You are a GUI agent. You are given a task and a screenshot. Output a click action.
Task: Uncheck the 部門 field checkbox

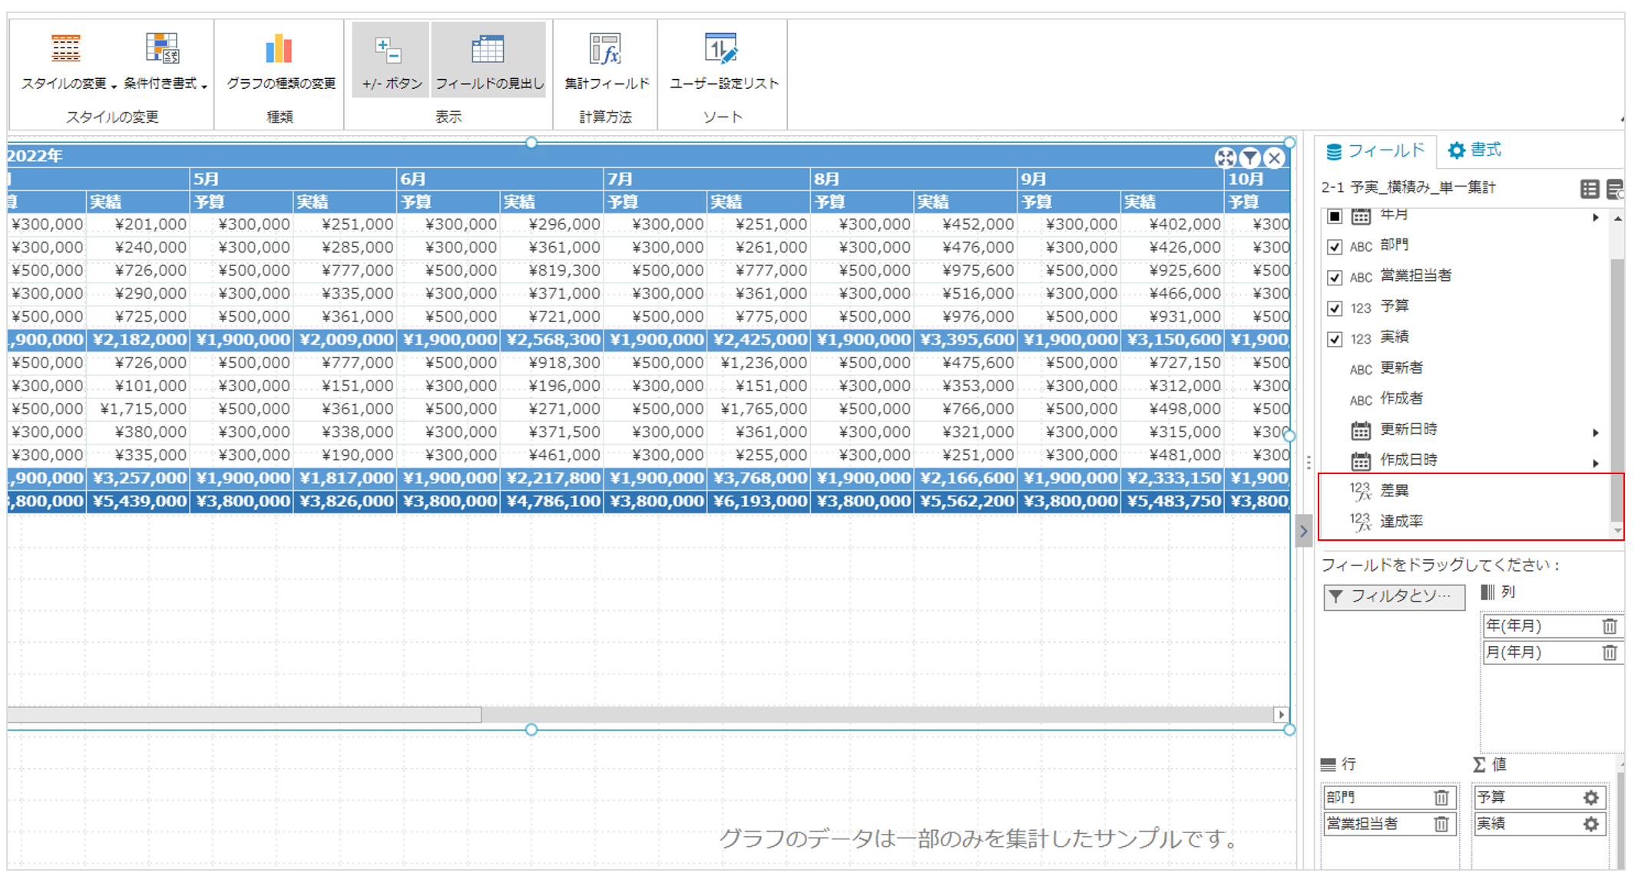(x=1335, y=246)
